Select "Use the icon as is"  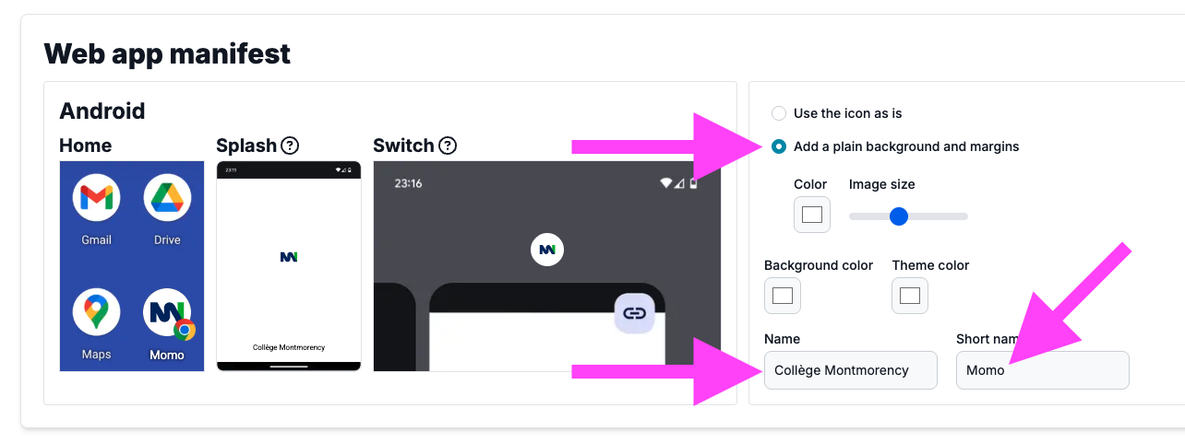tap(779, 113)
